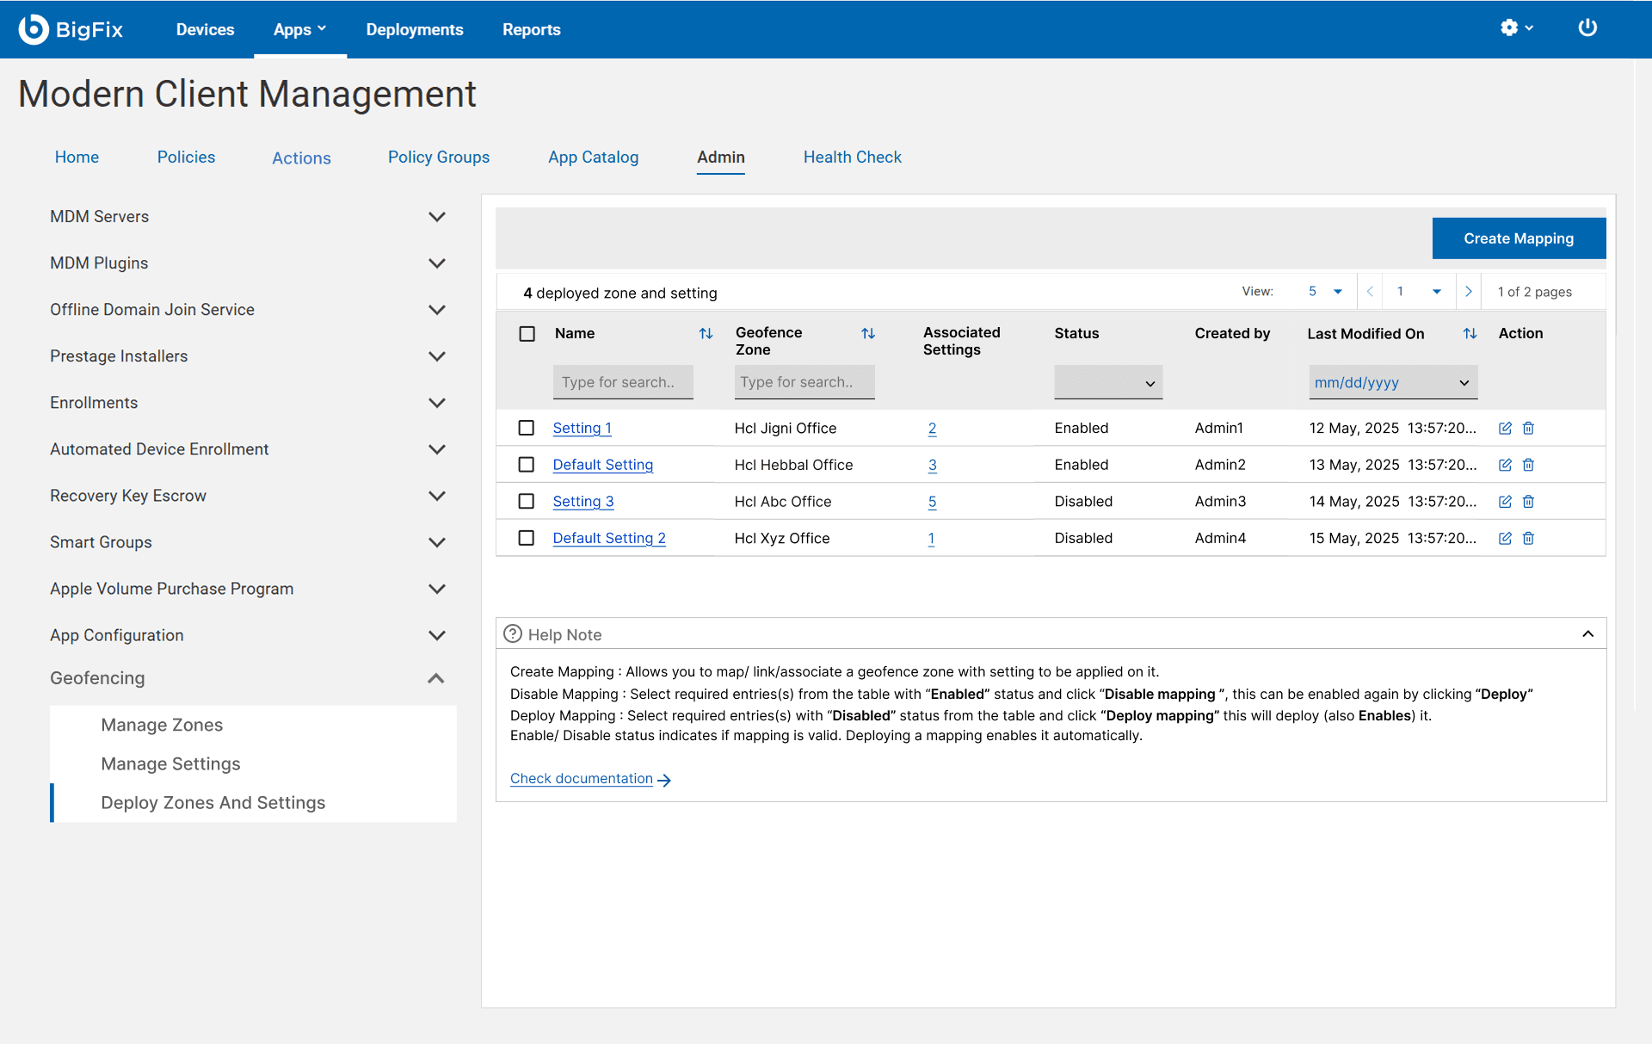Open View rows-per-page dropdown

1324,292
